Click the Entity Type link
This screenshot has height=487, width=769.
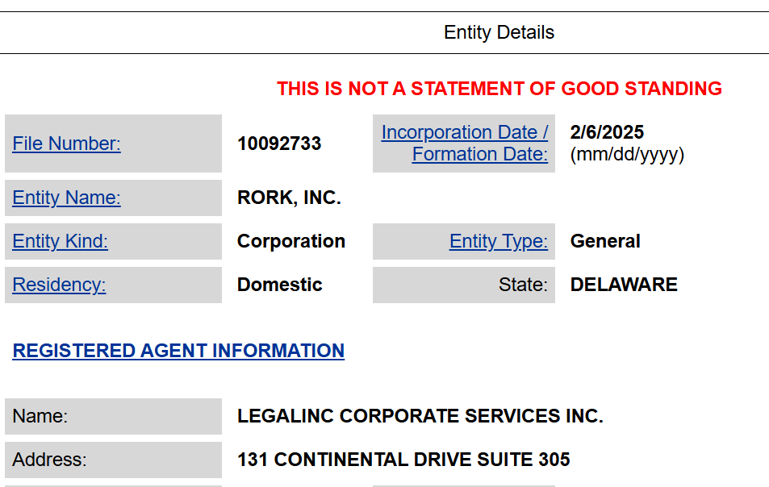(498, 241)
